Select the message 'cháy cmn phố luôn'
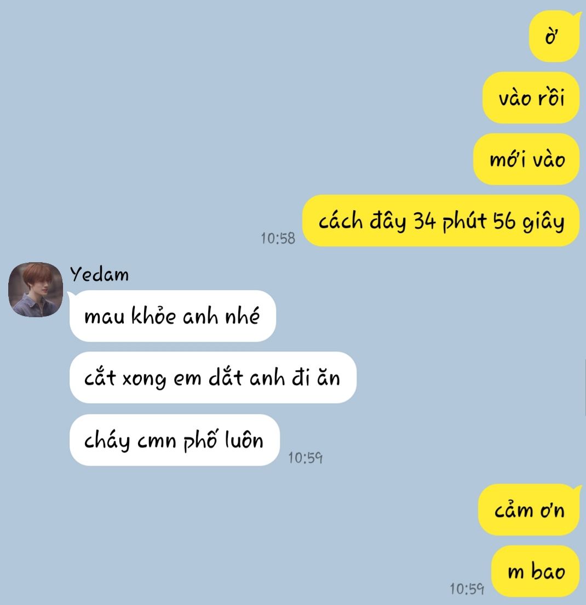 click(175, 440)
